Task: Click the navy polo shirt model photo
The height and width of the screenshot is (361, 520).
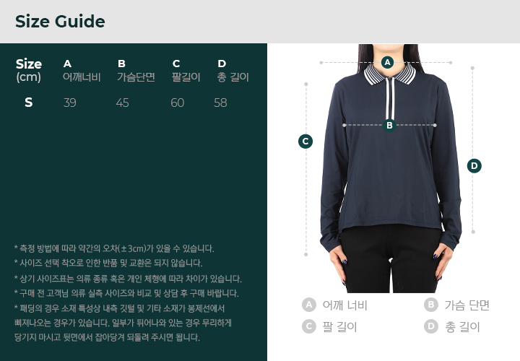Action: (391, 168)
